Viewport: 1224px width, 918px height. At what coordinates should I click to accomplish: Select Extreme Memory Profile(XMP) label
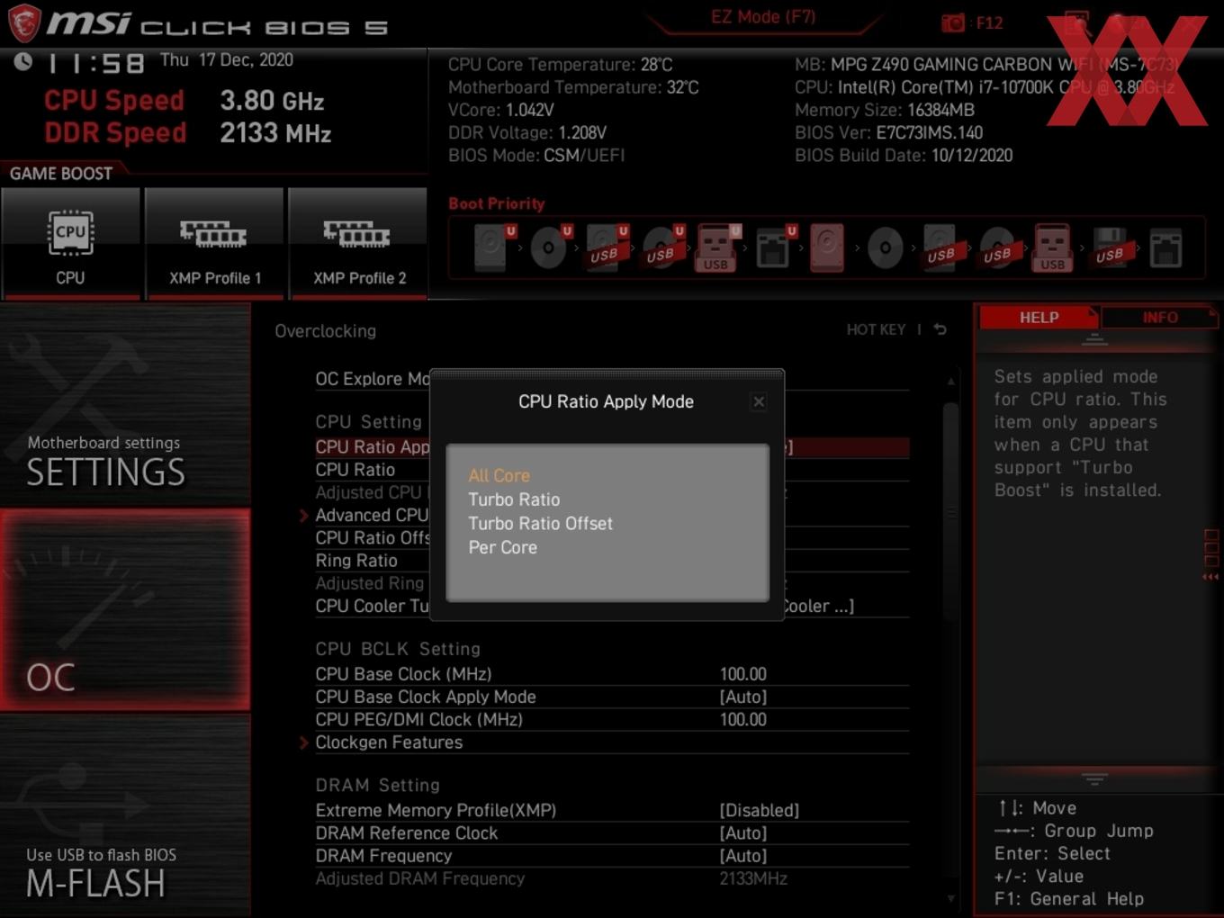click(436, 810)
